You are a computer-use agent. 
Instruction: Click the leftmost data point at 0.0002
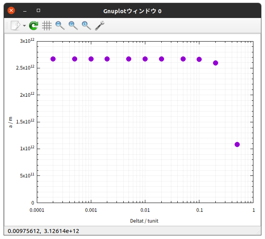53,59
